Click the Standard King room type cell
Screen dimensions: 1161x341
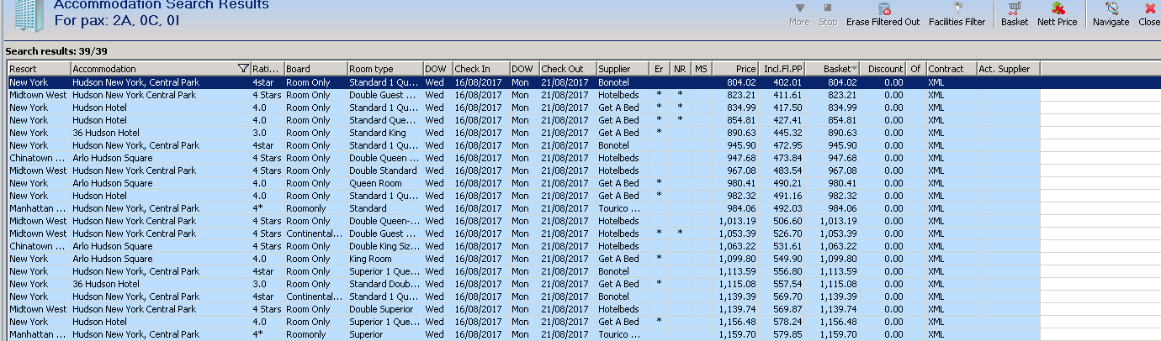tap(385, 133)
